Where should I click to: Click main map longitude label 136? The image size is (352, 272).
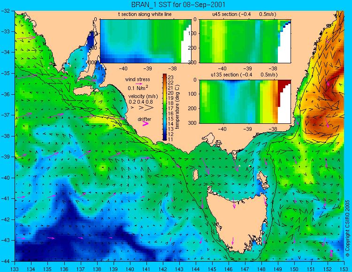click(64, 269)
